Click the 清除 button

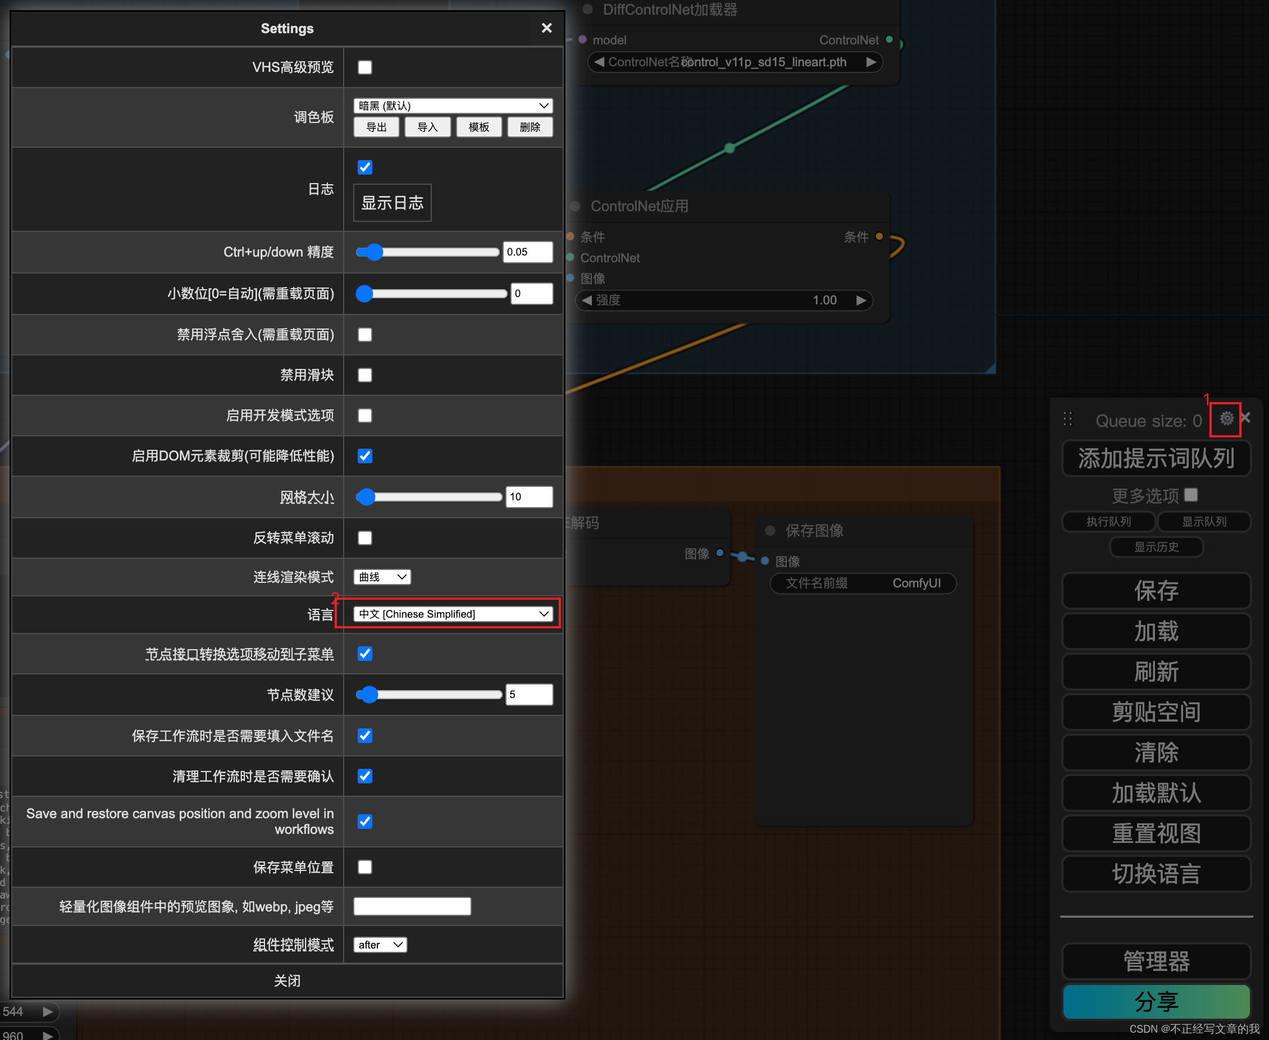pyautogui.click(x=1156, y=752)
